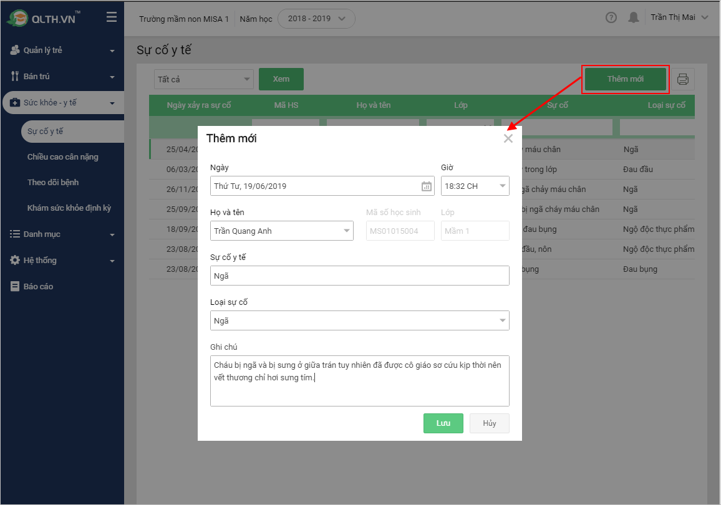Screen dimensions: 721x505
Task: Expand Quản lý trẻ menu arrow
Action: pyautogui.click(x=112, y=51)
